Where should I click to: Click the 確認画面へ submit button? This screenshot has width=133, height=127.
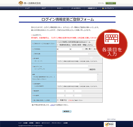click(x=67, y=111)
